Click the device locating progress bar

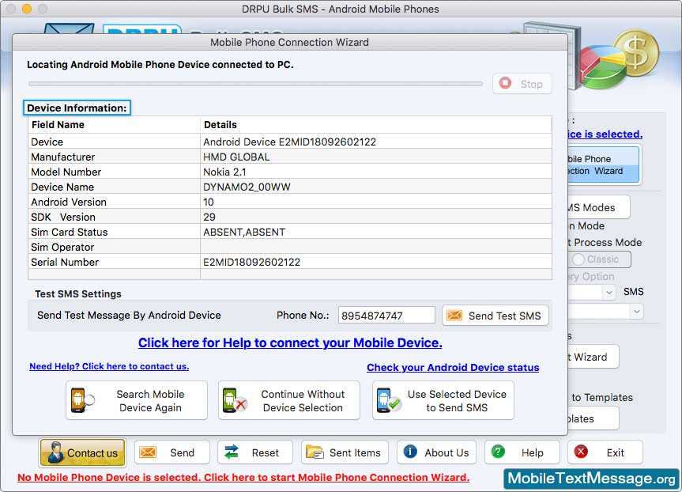[255, 83]
